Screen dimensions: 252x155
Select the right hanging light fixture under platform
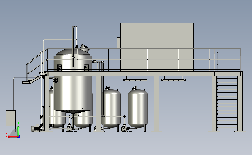[174, 80]
